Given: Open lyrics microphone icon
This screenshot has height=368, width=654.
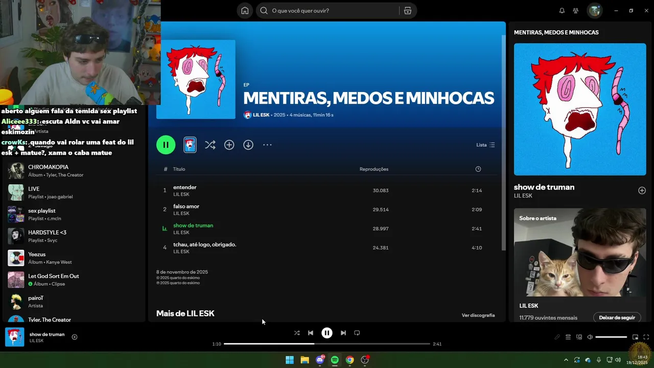Looking at the screenshot, I should [557, 337].
